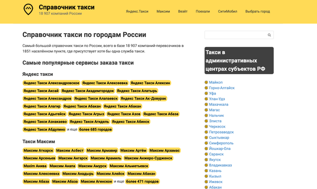Open Яндекс.Такси in the top menu
This screenshot has width=317, height=189.
(137, 11)
